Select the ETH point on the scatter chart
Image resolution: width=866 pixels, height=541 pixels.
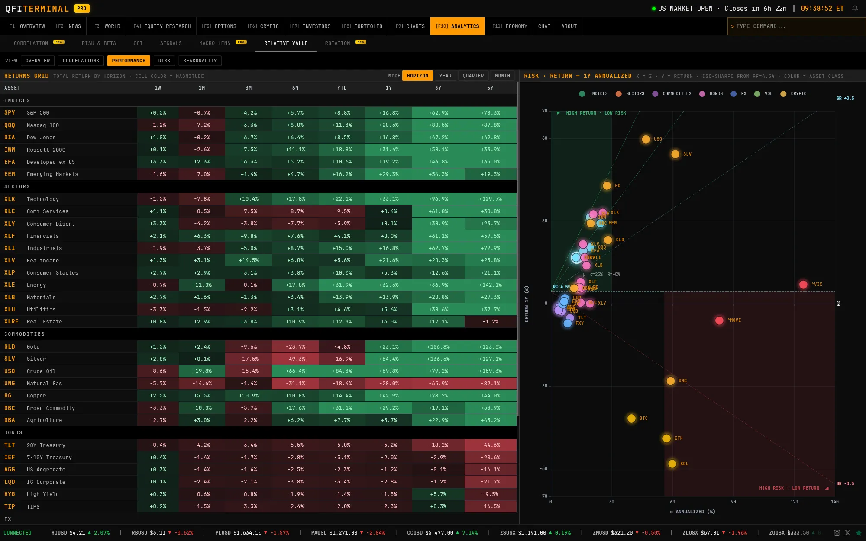click(666, 439)
